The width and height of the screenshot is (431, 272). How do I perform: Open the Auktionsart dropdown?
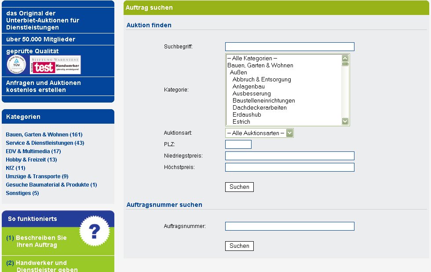(x=259, y=133)
